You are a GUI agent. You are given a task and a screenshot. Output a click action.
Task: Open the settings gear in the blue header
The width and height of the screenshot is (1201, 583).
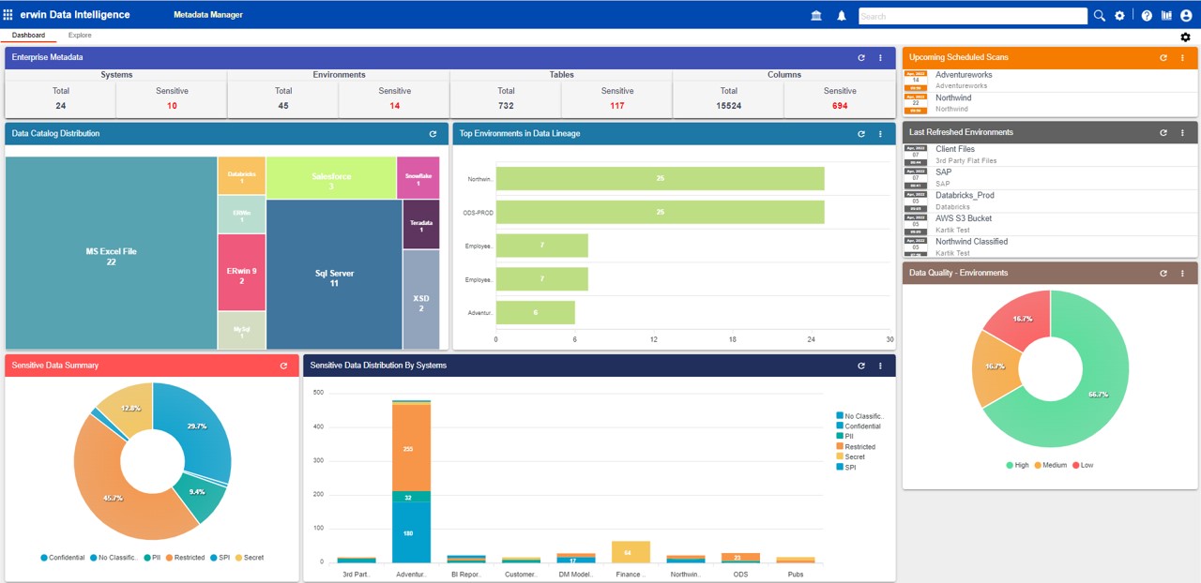[x=1119, y=15]
